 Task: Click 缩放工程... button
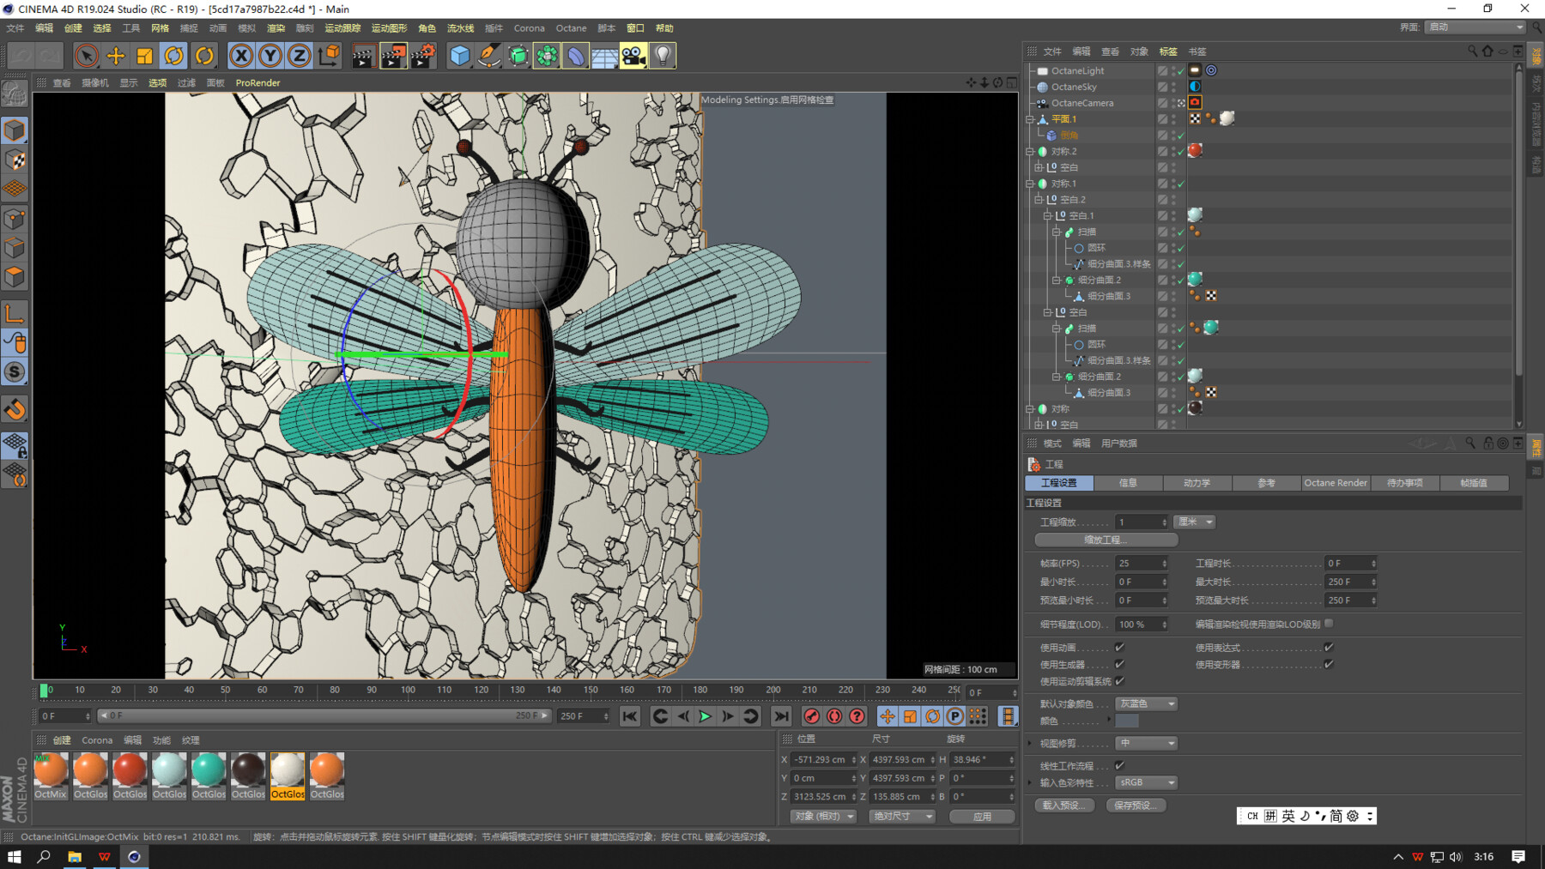1106,540
